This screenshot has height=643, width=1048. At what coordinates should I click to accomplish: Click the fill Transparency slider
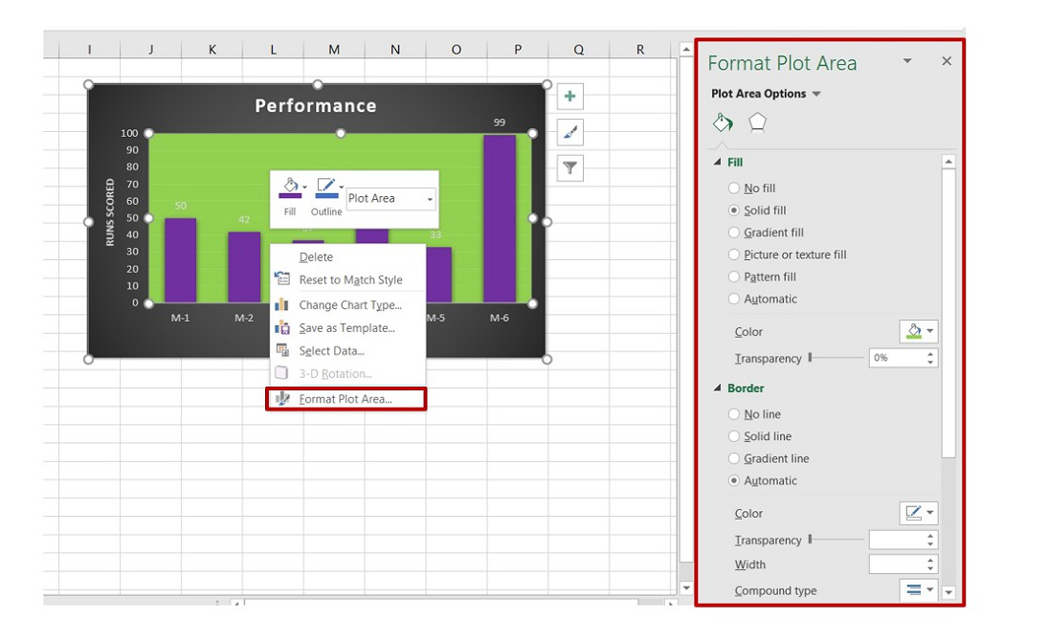(836, 358)
